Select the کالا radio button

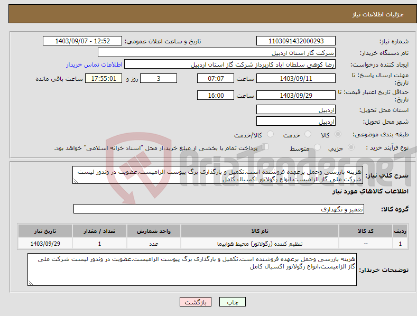point(338,134)
